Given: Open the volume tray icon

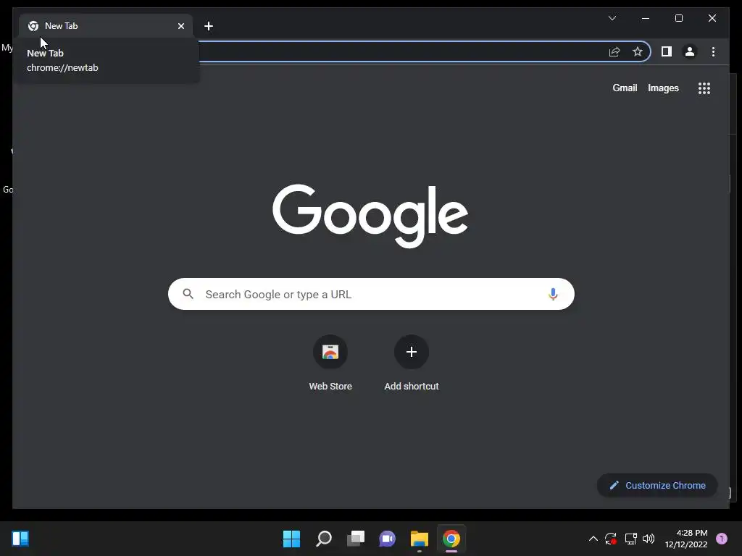Looking at the screenshot, I should coord(649,539).
